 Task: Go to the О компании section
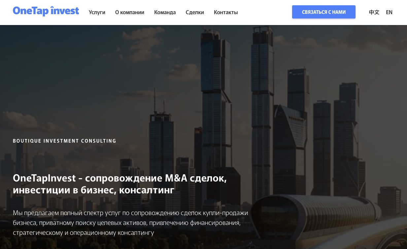pyautogui.click(x=130, y=12)
